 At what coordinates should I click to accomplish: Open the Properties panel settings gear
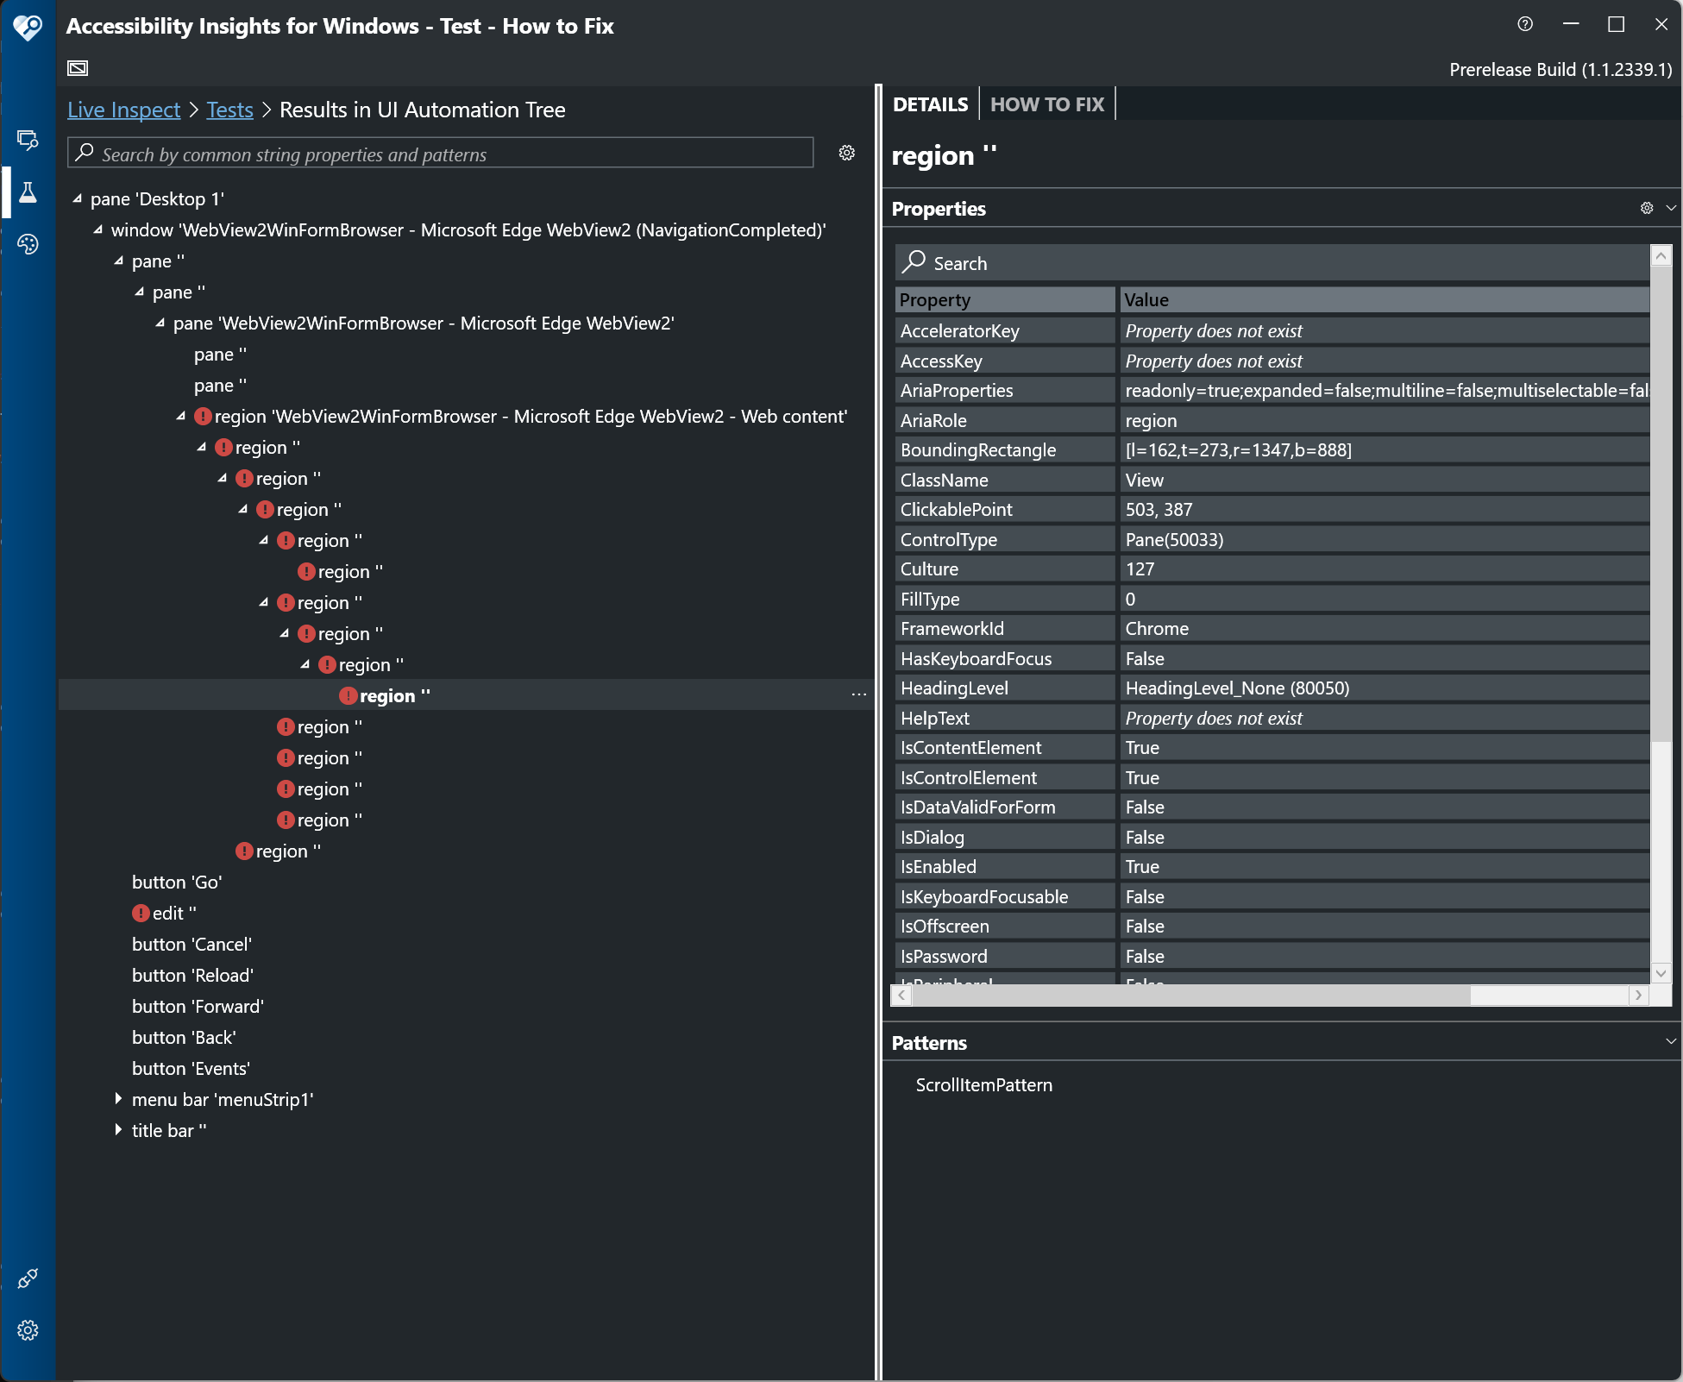pos(1646,208)
